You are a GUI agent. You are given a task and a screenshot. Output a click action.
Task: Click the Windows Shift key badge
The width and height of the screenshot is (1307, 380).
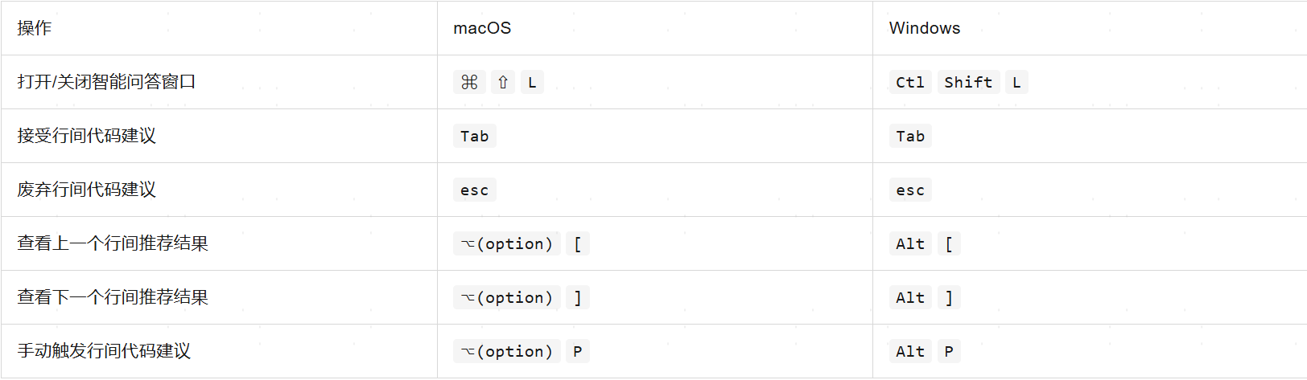click(x=968, y=82)
